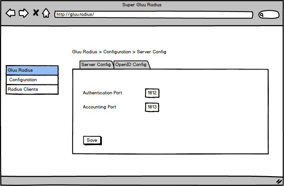Viewport: 284px width, 186px height.
Task: Click the Authentication Port label
Action: pos(103,93)
